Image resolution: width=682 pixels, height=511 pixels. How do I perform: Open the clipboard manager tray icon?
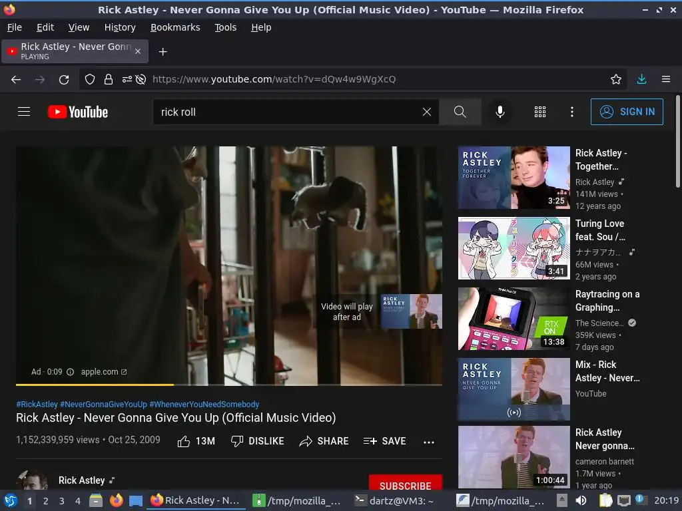tap(605, 500)
